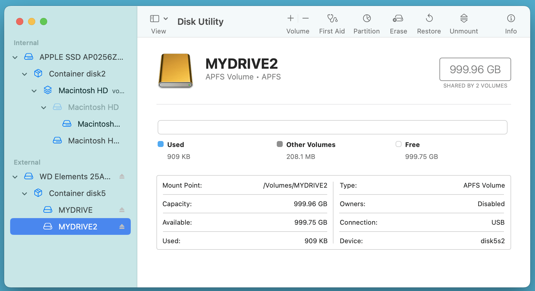Eject the MYDRIVE2 volume
The image size is (535, 291).
pyautogui.click(x=122, y=226)
